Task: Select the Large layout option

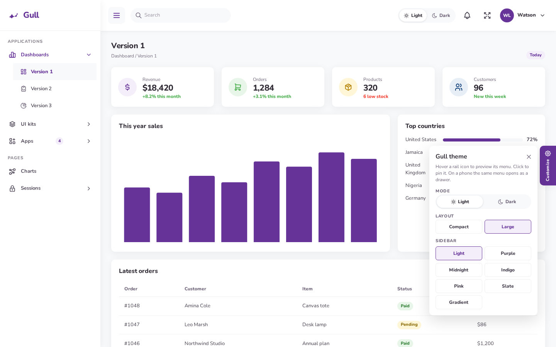Action: tap(508, 227)
